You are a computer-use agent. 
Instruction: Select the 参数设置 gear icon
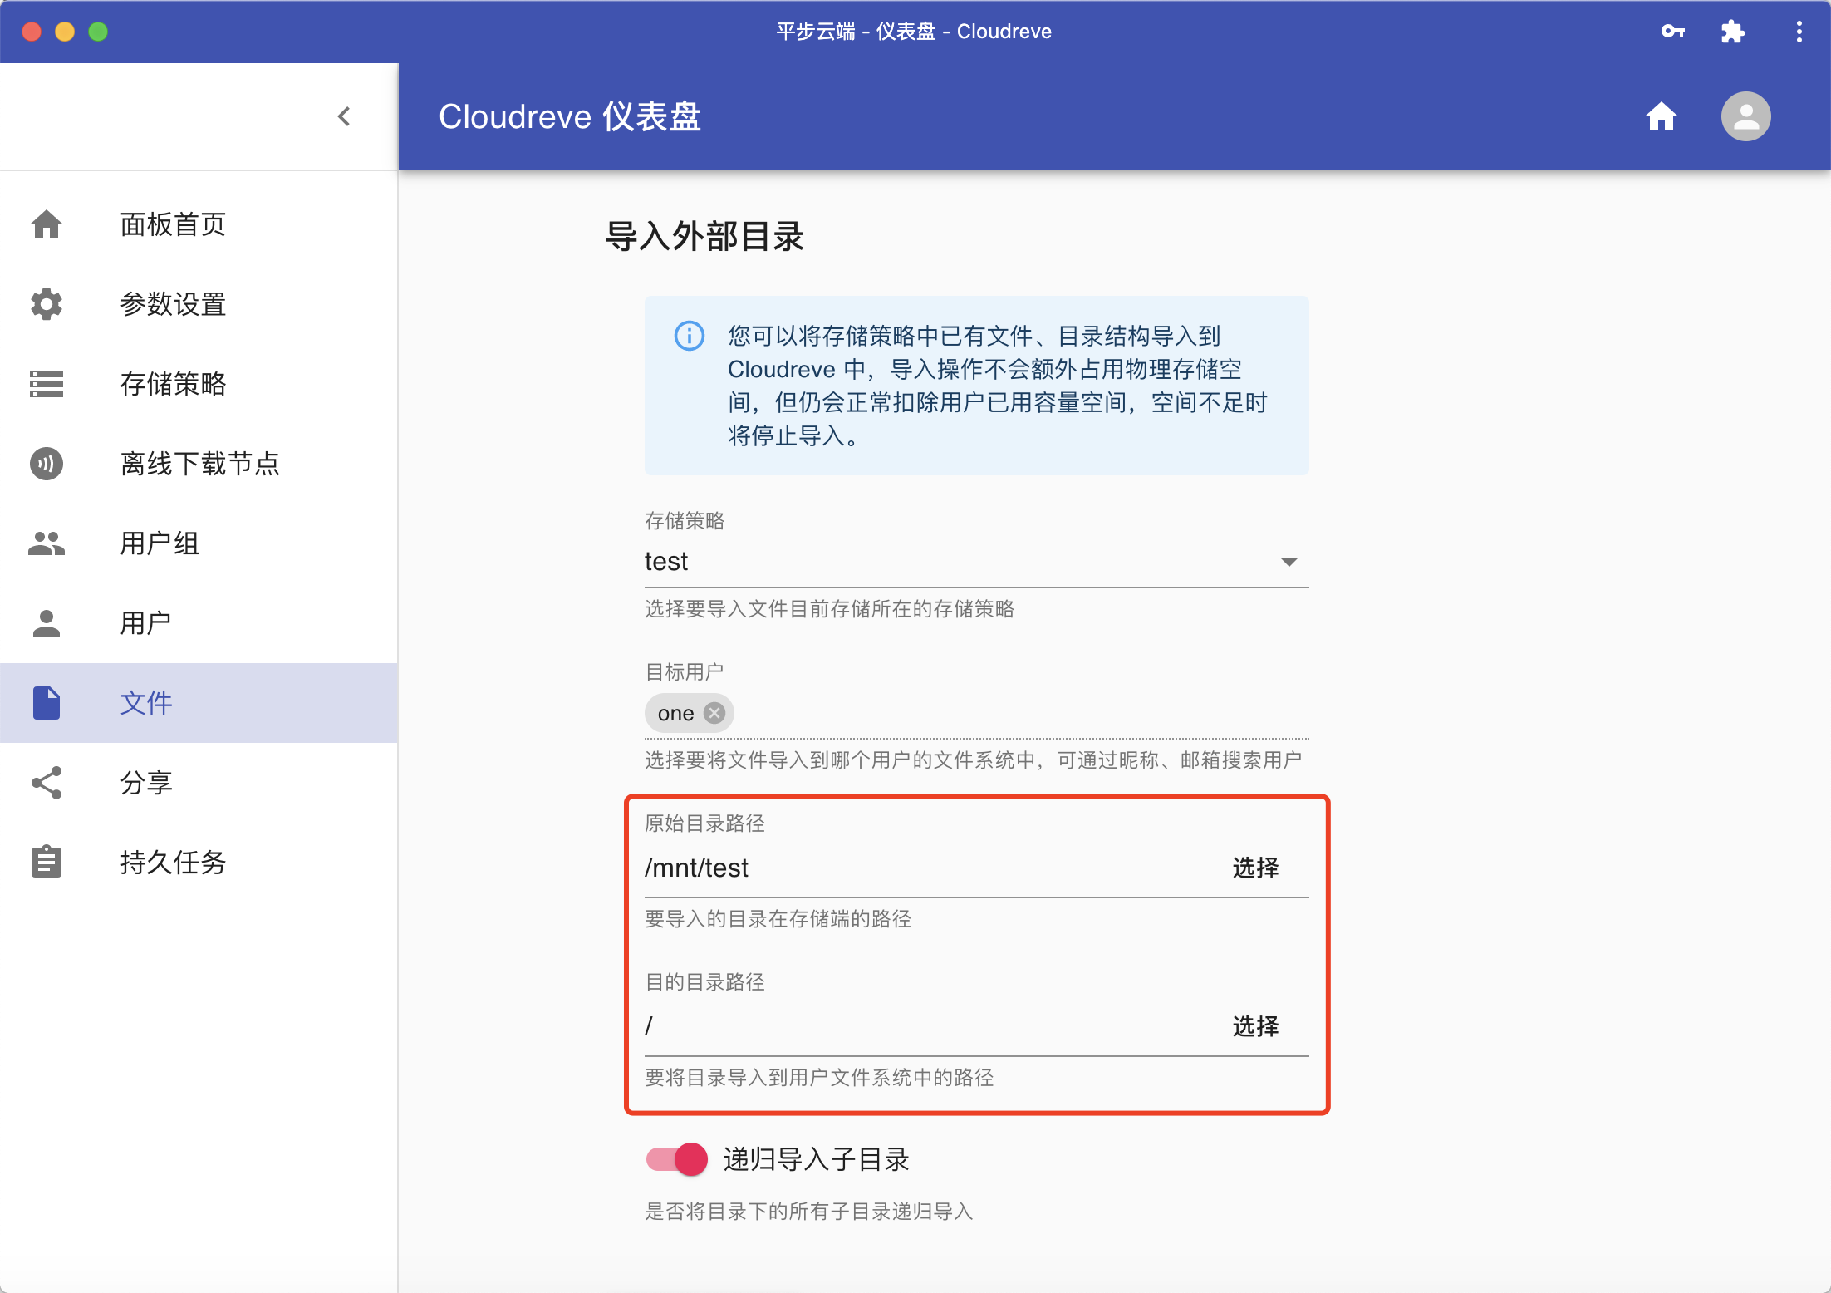coord(46,304)
